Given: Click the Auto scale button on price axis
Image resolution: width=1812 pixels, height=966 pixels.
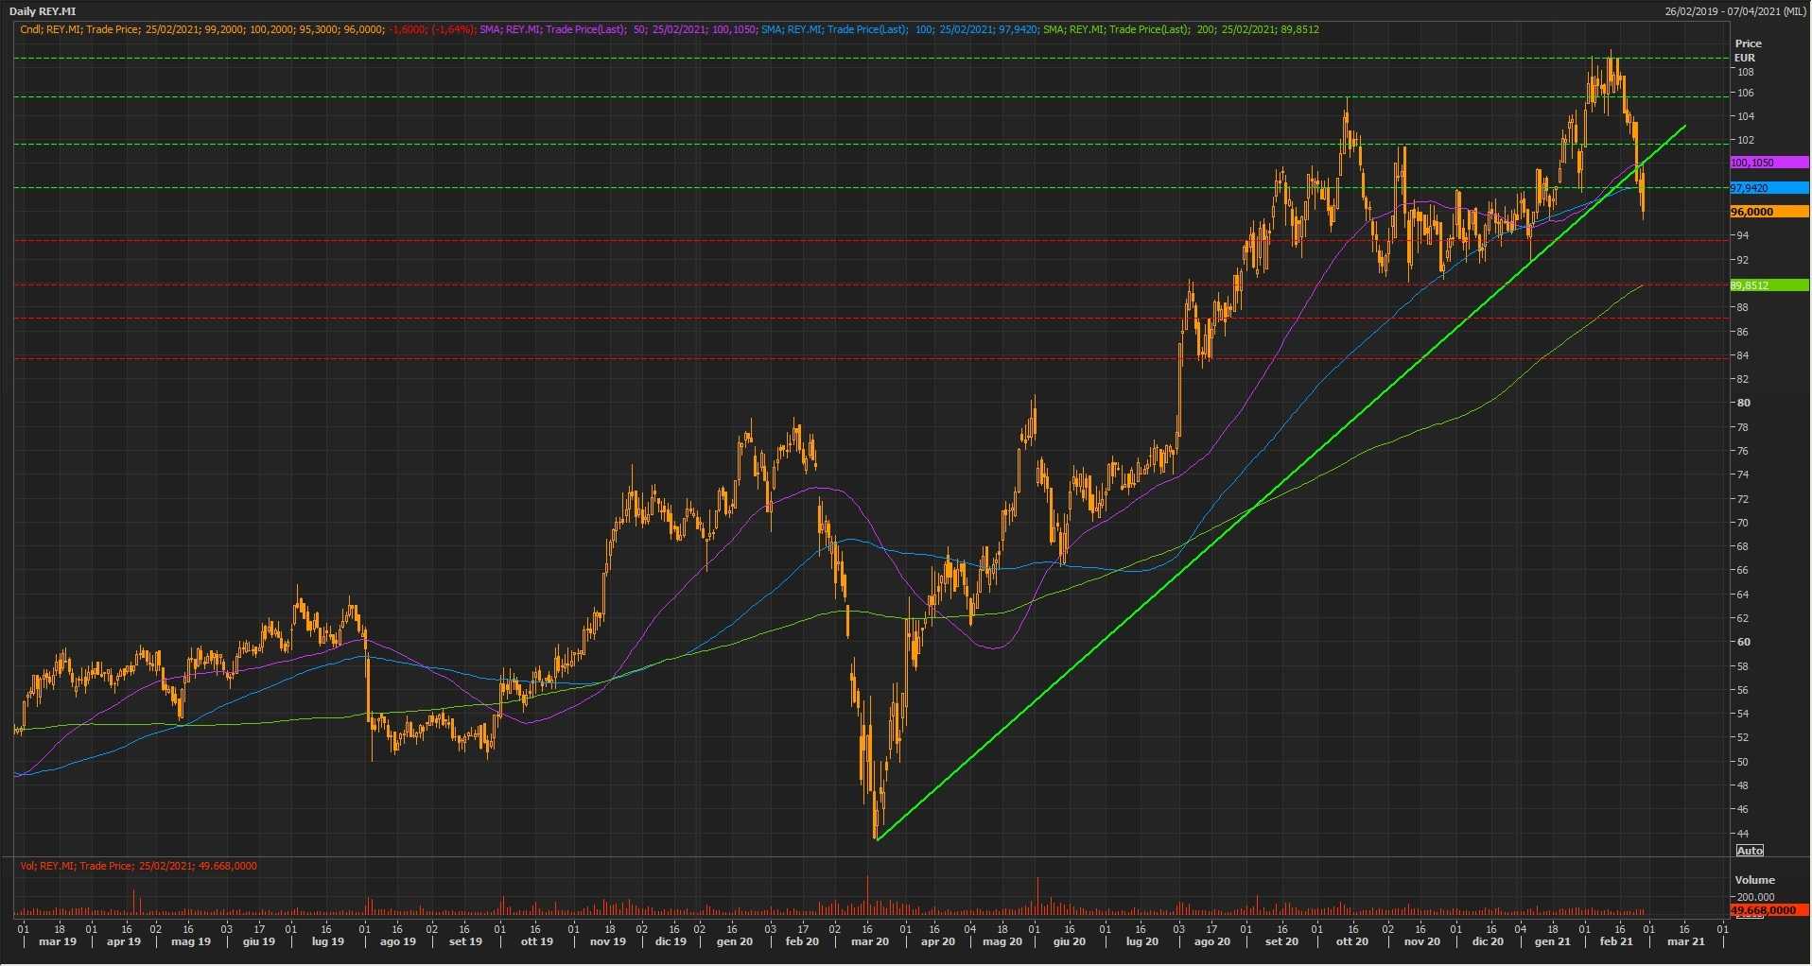Looking at the screenshot, I should pos(1750,851).
